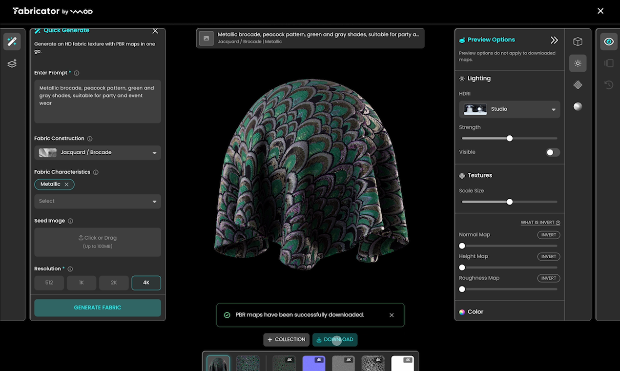Viewport: 620px width, 371px height.
Task: Adjust the Roughness Map slider handle
Action: click(462, 289)
